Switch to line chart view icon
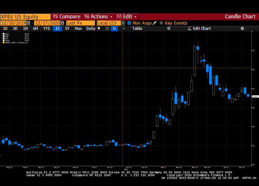259x186 pixels. [x=107, y=28]
